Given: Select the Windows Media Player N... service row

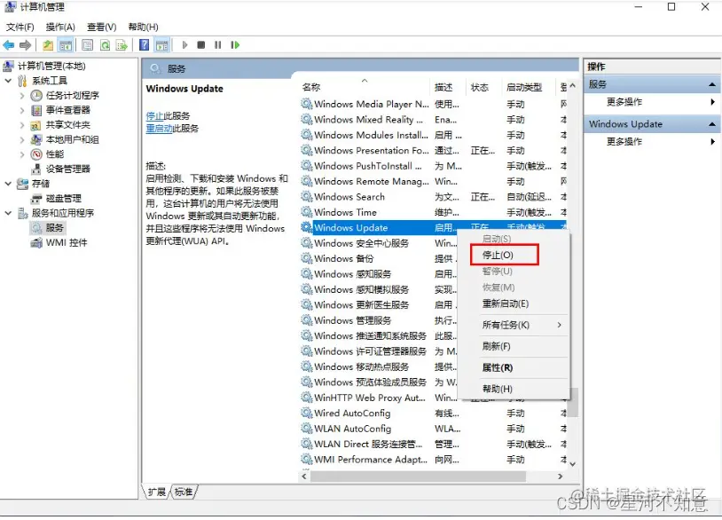Looking at the screenshot, I should coord(433,105).
